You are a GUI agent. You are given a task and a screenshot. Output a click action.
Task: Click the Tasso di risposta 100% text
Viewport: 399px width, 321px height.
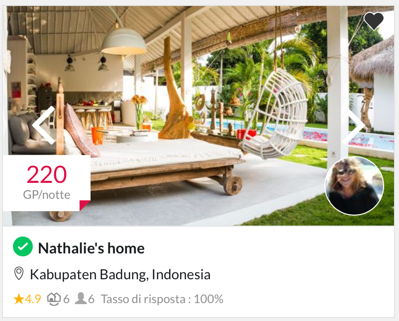point(162,299)
